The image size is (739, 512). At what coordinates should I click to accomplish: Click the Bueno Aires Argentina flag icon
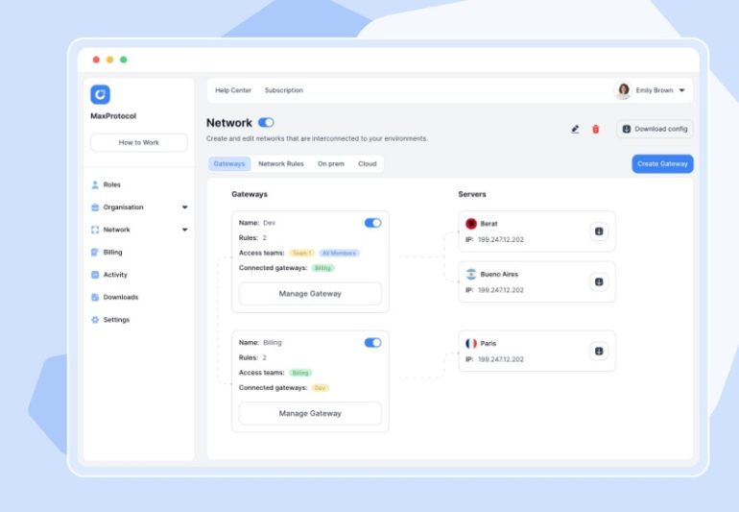pos(471,274)
